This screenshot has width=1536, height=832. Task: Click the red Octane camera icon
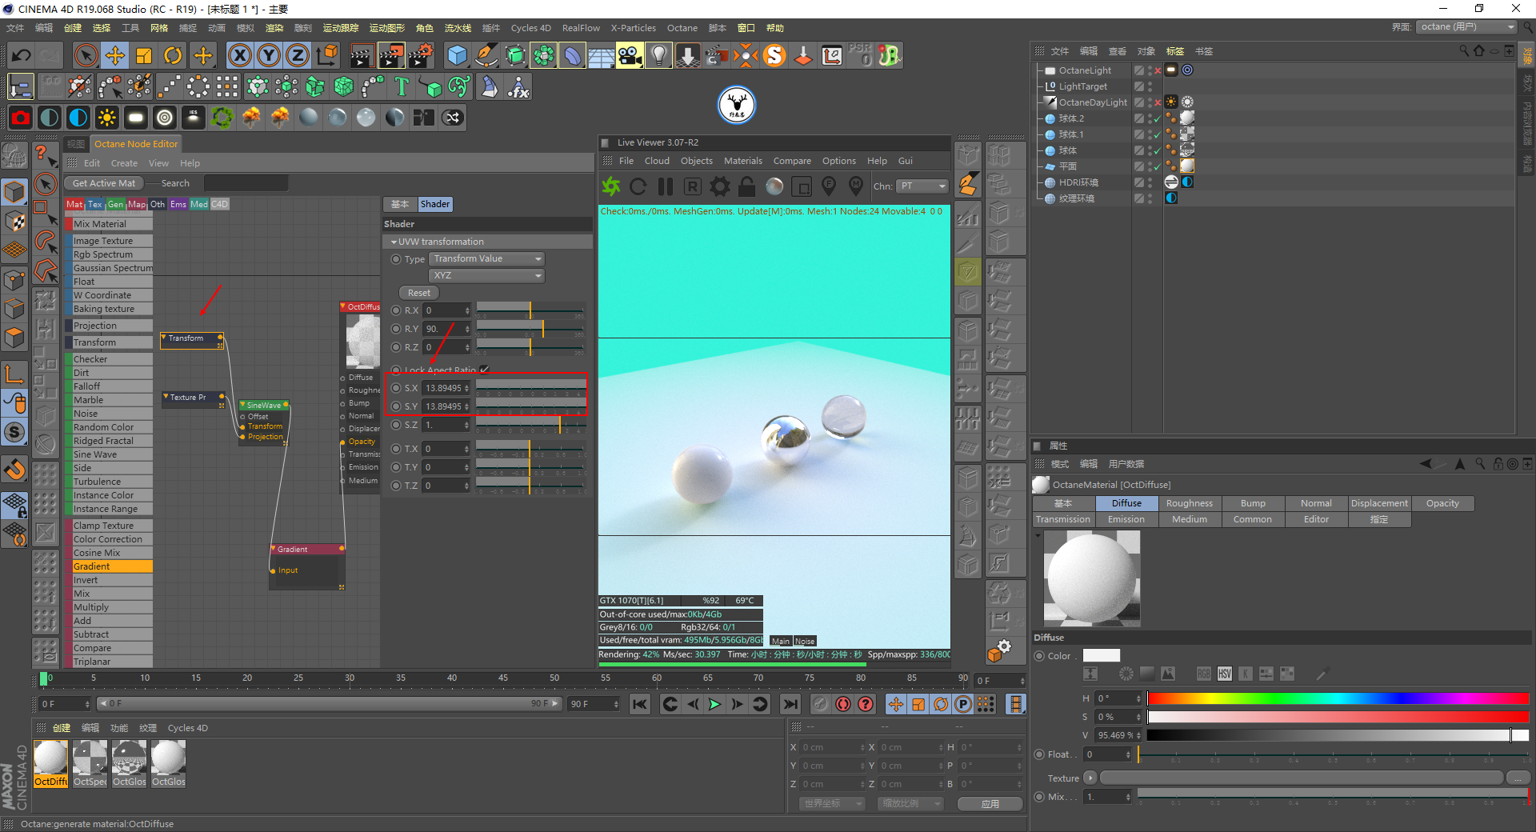(21, 118)
